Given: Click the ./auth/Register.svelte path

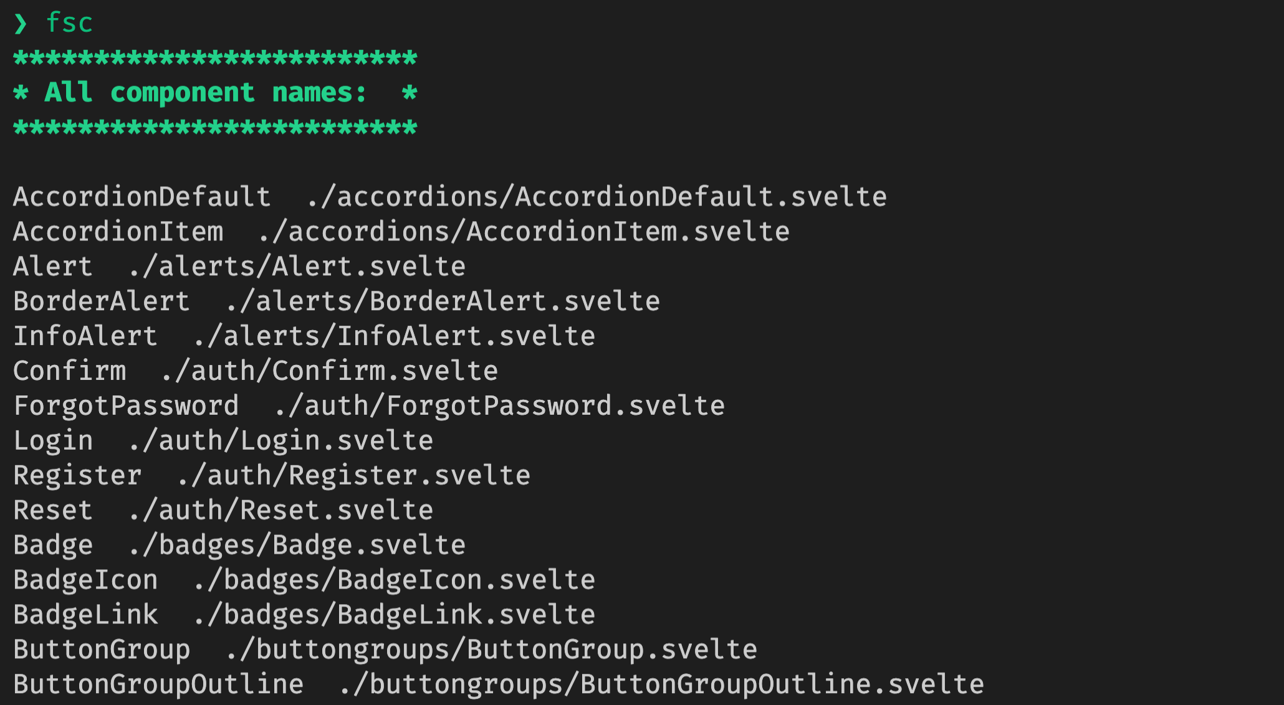Looking at the screenshot, I should coord(353,476).
